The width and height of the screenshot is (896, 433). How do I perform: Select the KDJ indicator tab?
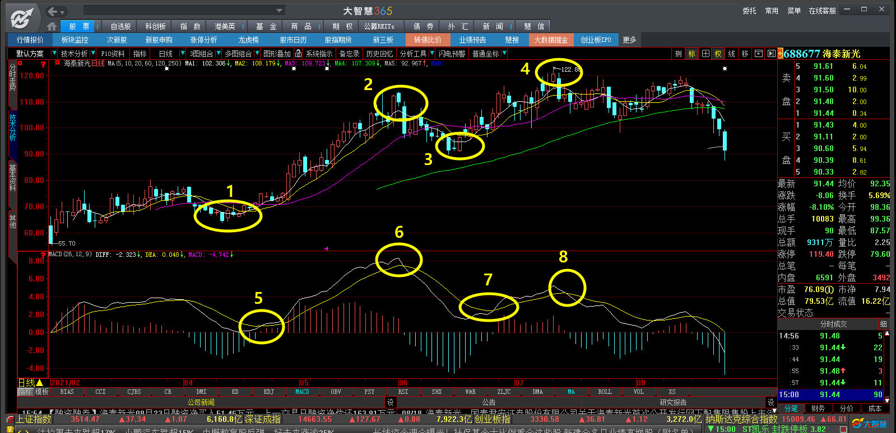268,392
